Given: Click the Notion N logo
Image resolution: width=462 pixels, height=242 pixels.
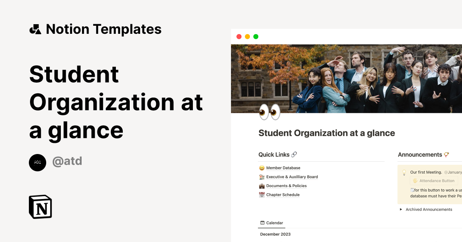Looking at the screenshot, I should click(x=40, y=207).
